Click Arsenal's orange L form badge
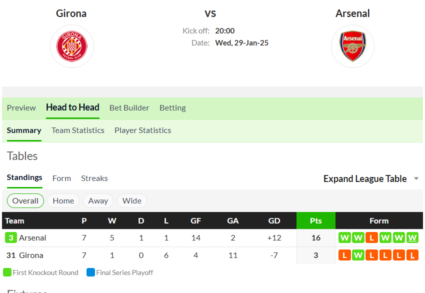This screenshot has height=293, width=425. coord(371,237)
